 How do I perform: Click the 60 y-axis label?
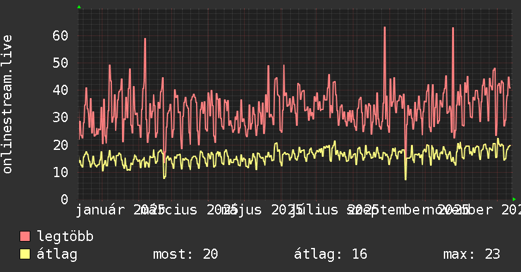tap(60, 35)
